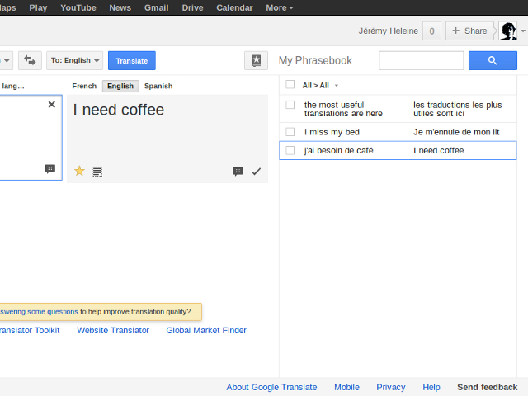
Task: Open Calendar from top navigation
Action: pos(234,7)
